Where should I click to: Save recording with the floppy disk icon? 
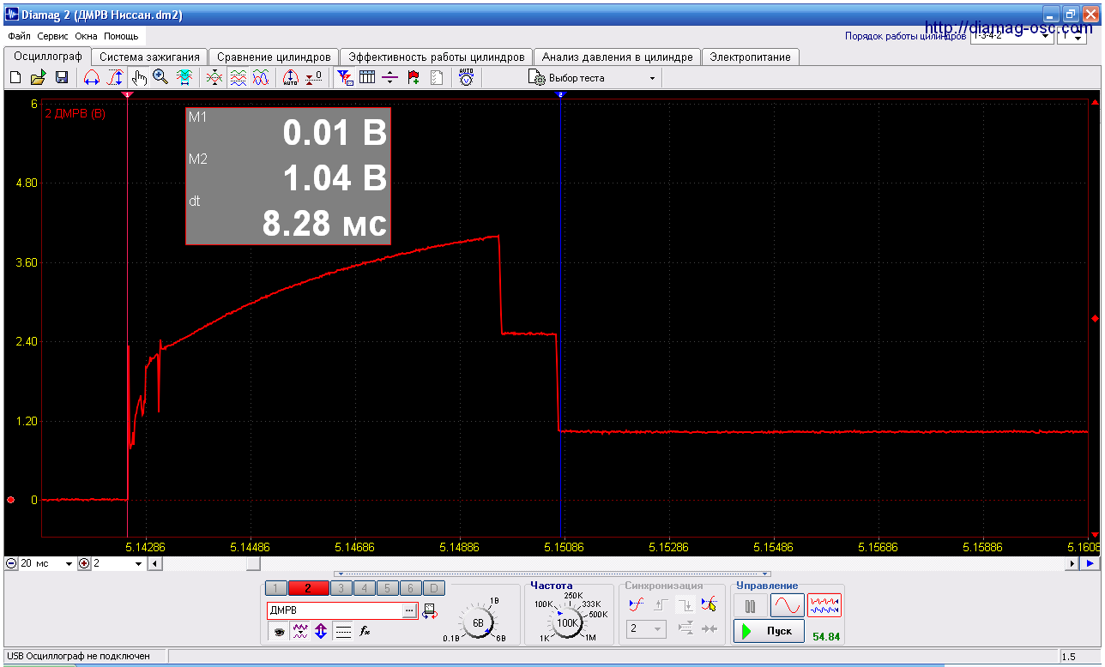pos(62,78)
